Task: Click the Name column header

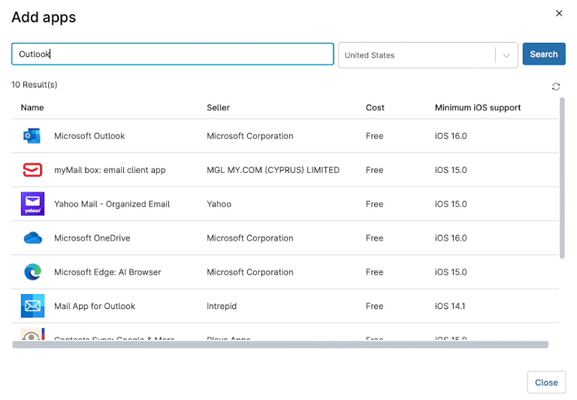Action: tap(32, 108)
